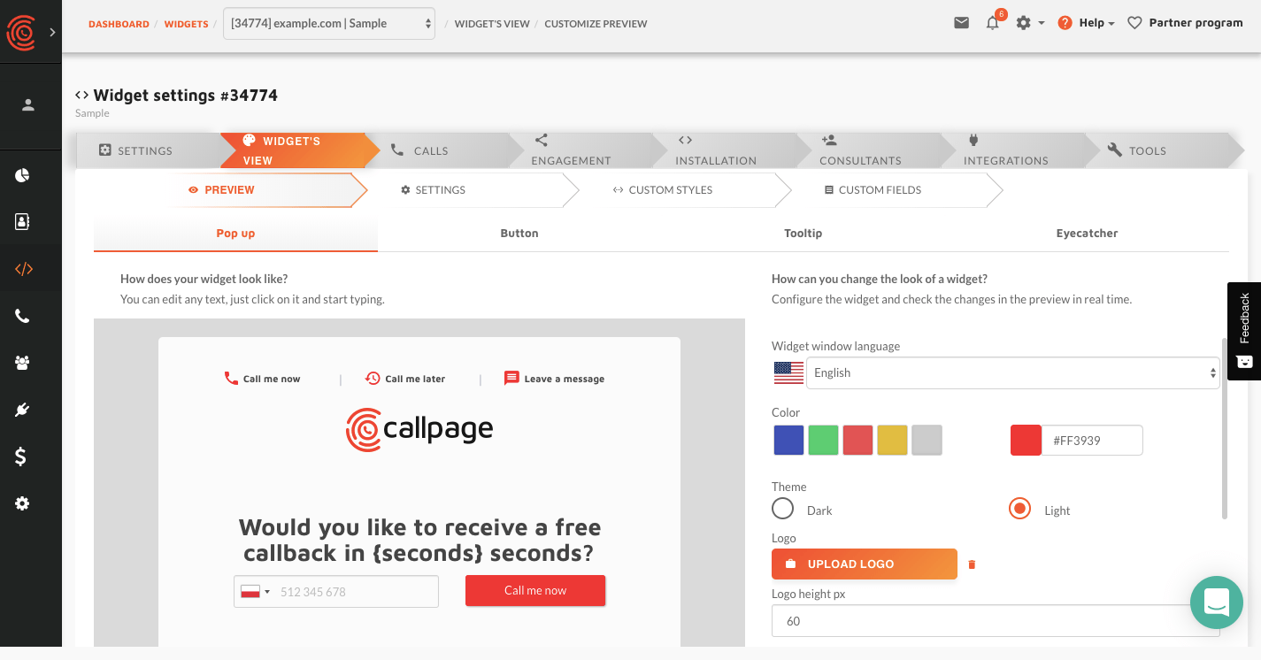Go to the CONSULTANTS step tab
This screenshot has height=660, width=1261.
pos(869,150)
